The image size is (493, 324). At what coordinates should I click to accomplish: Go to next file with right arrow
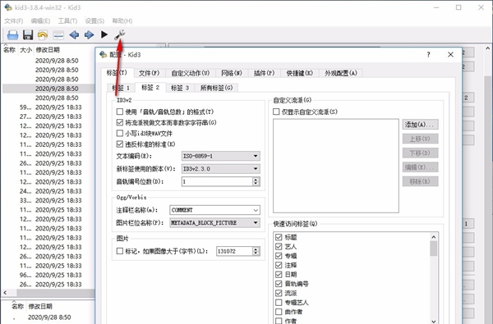tap(90, 34)
